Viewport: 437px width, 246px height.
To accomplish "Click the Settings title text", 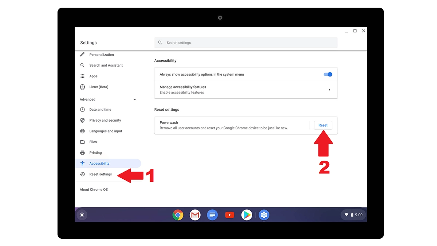I will tap(88, 43).
